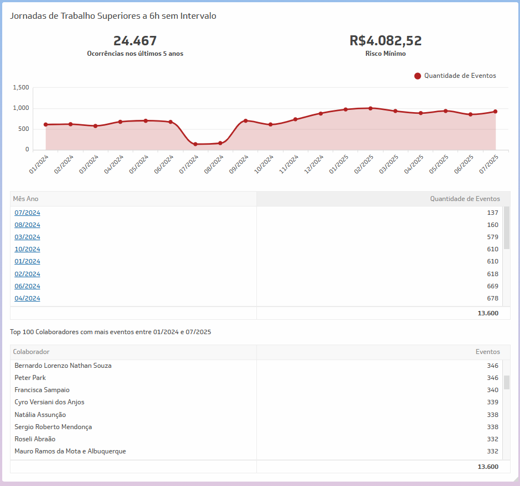This screenshot has width=520, height=486.
Task: Open the 02/2024 month link
Action: 27,274
